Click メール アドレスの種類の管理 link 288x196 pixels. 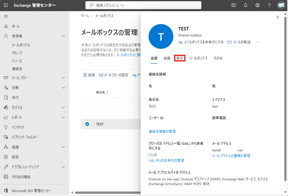click(231, 156)
